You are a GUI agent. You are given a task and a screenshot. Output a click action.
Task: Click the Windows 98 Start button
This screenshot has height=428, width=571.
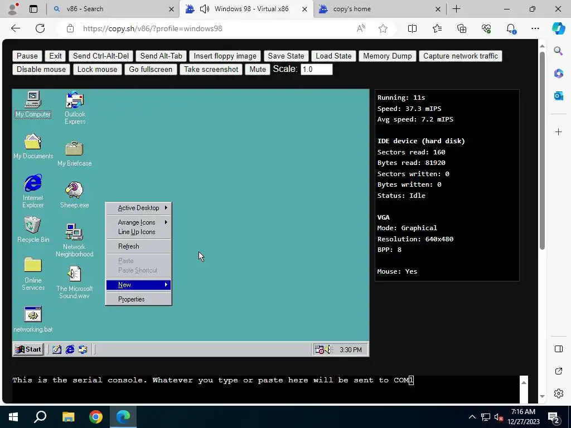click(x=28, y=350)
